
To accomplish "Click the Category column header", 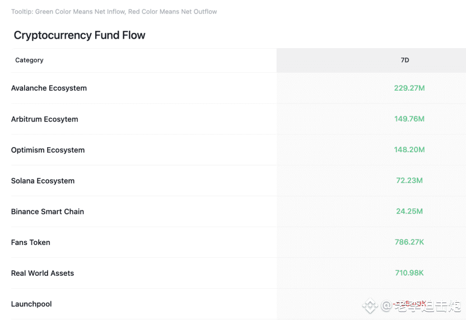I will tap(29, 60).
